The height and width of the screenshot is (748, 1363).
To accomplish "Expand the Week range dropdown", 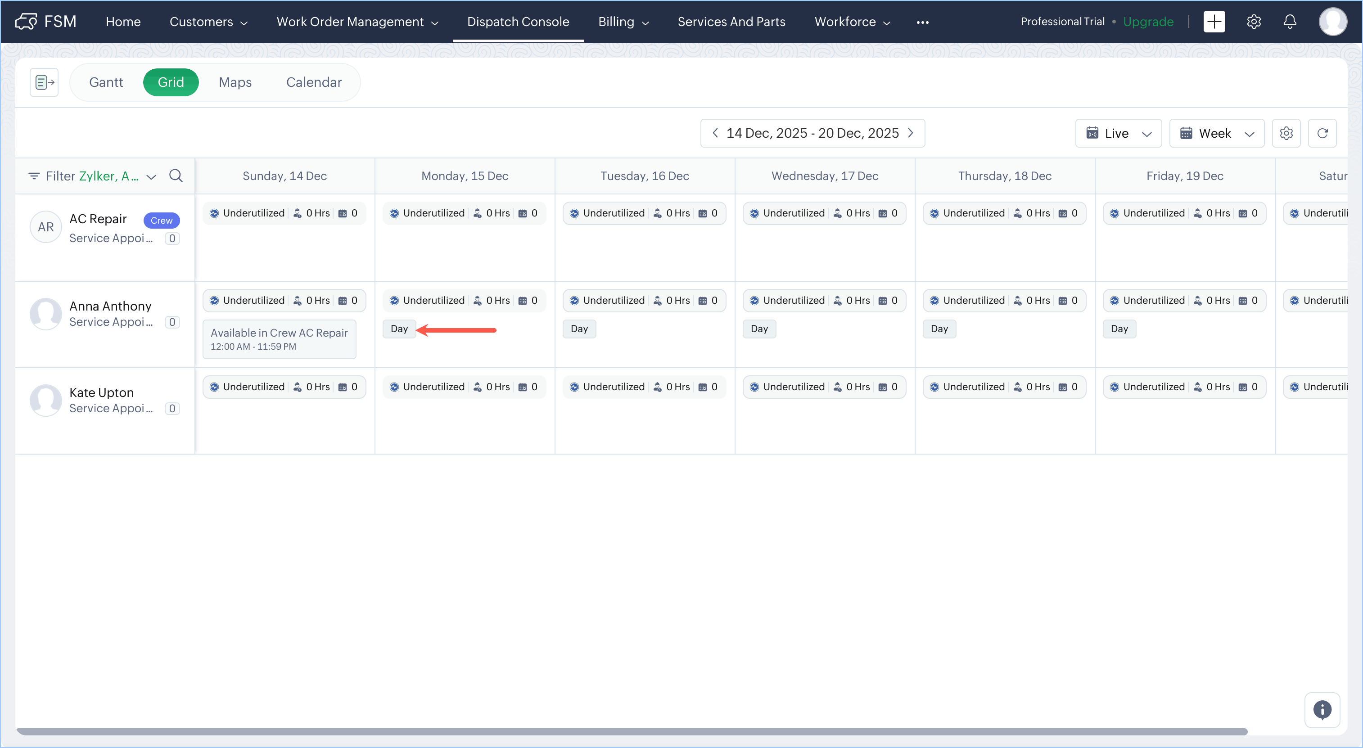I will 1216,133.
